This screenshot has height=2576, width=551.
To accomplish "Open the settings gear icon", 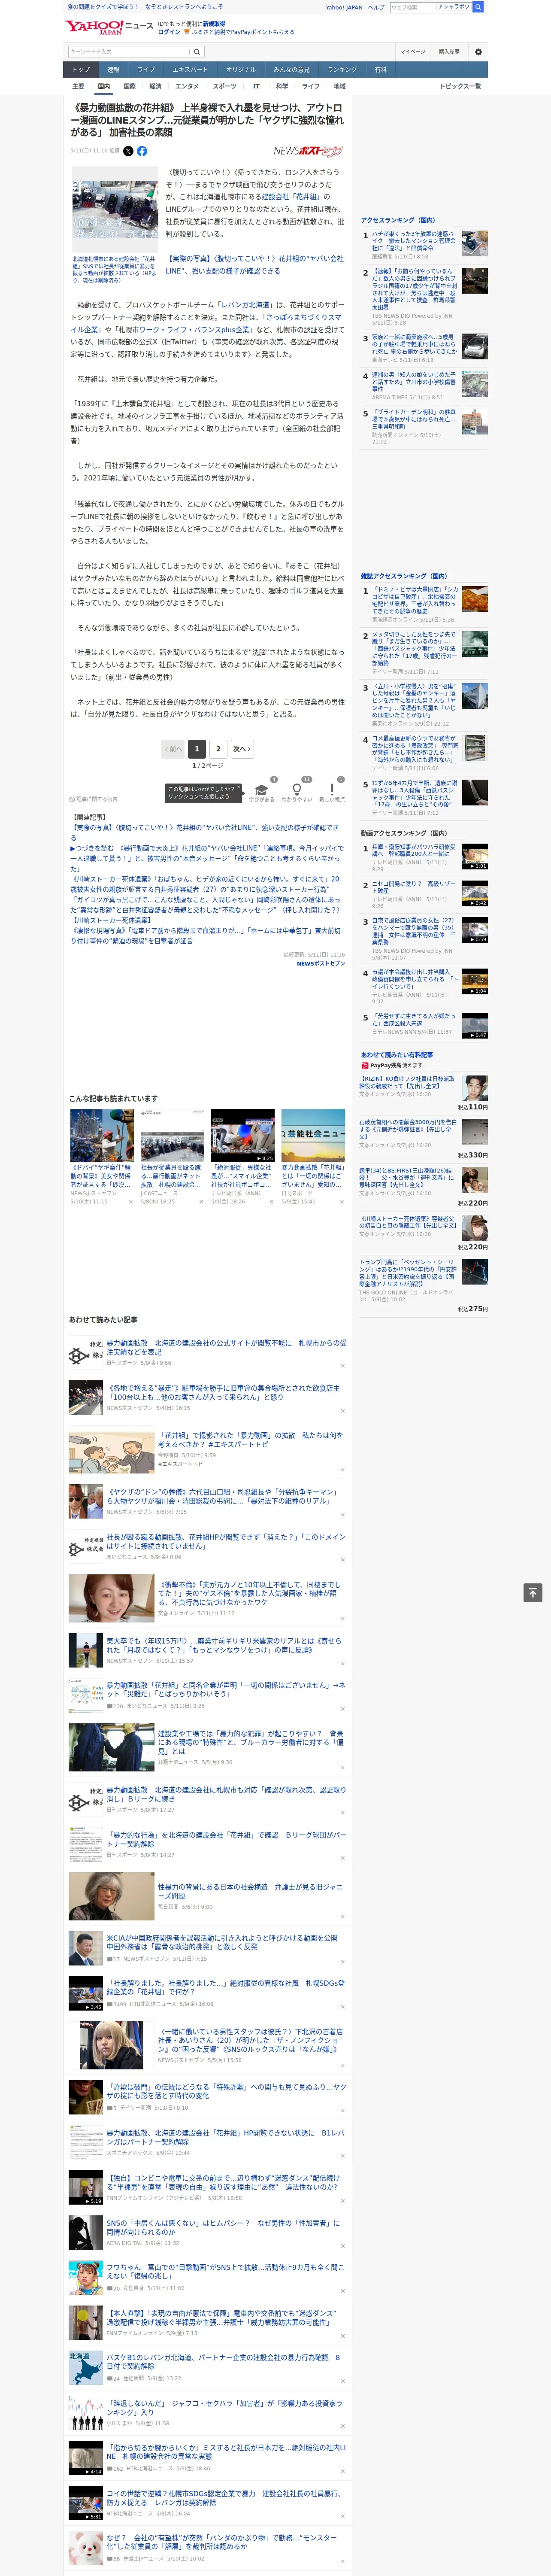I will point(478,51).
